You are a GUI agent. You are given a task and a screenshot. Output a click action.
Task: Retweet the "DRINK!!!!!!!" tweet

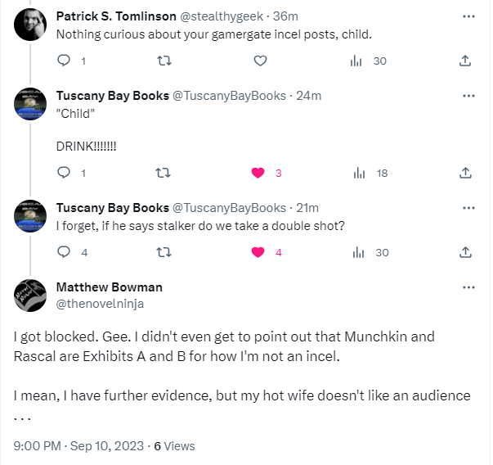tap(163, 173)
